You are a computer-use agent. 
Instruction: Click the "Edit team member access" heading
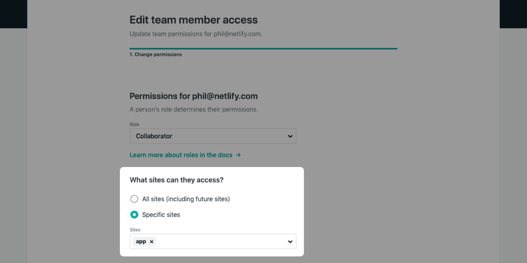(193, 20)
